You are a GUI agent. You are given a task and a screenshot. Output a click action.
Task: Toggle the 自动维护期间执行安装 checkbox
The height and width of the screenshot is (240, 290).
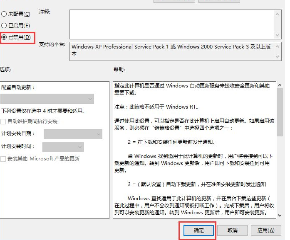tap(4, 121)
